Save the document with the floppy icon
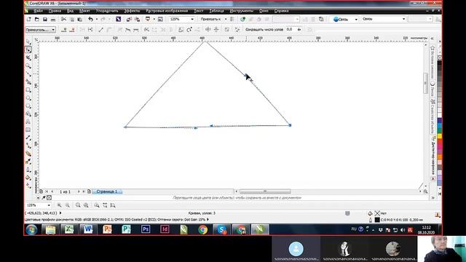466x262 pixels. (x=45, y=20)
